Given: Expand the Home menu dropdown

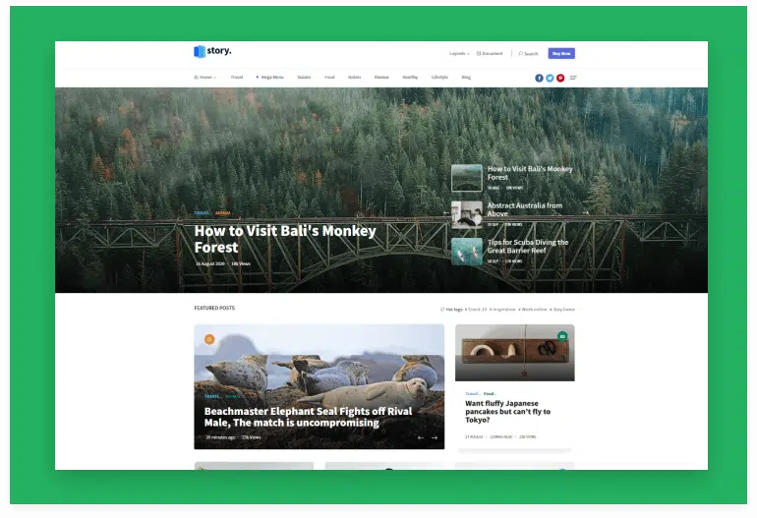Looking at the screenshot, I should (205, 78).
